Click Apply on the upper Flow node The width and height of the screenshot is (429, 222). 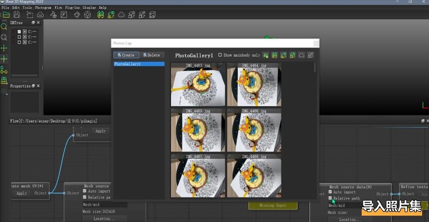tap(100, 131)
